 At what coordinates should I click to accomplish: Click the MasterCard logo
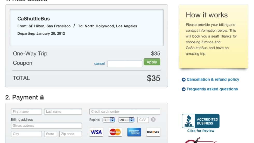click(115, 132)
